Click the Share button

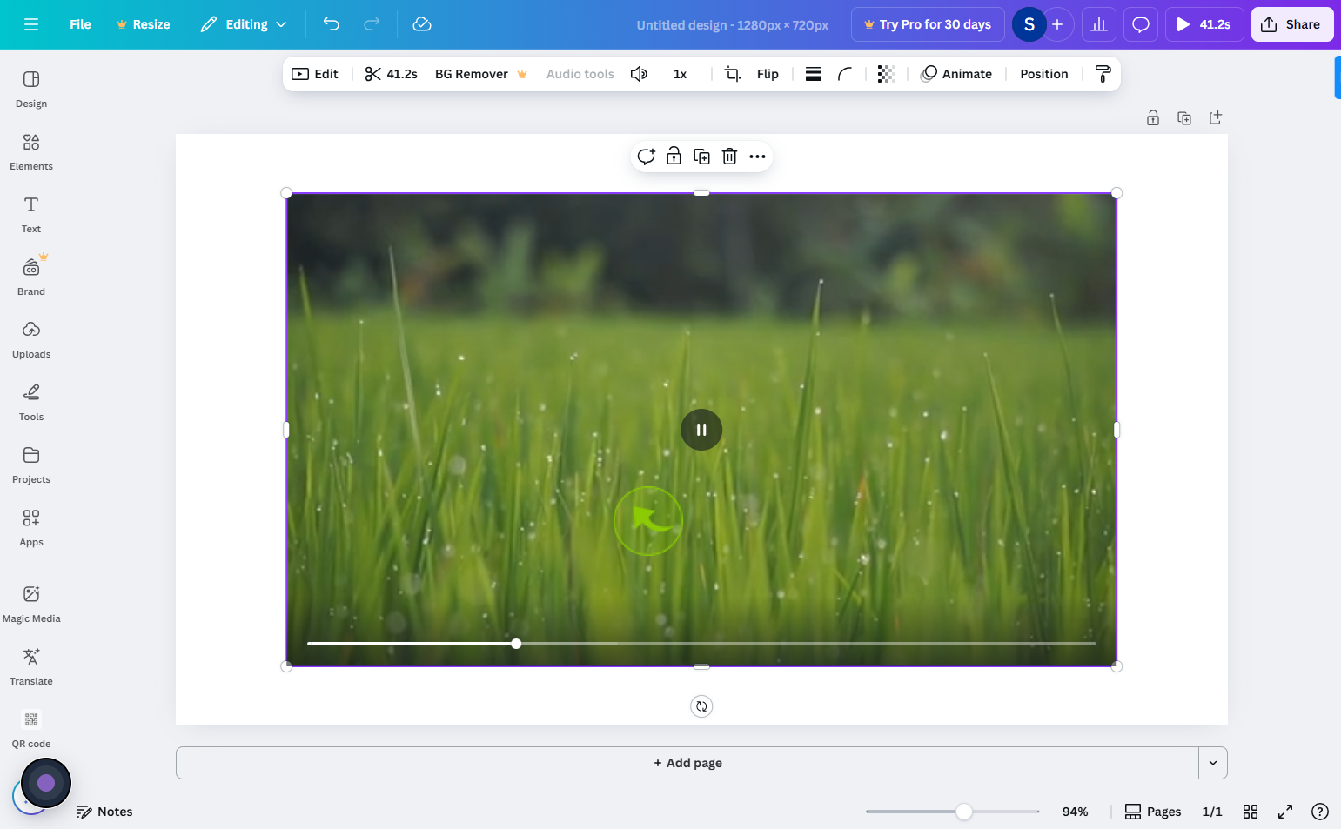tap(1292, 24)
